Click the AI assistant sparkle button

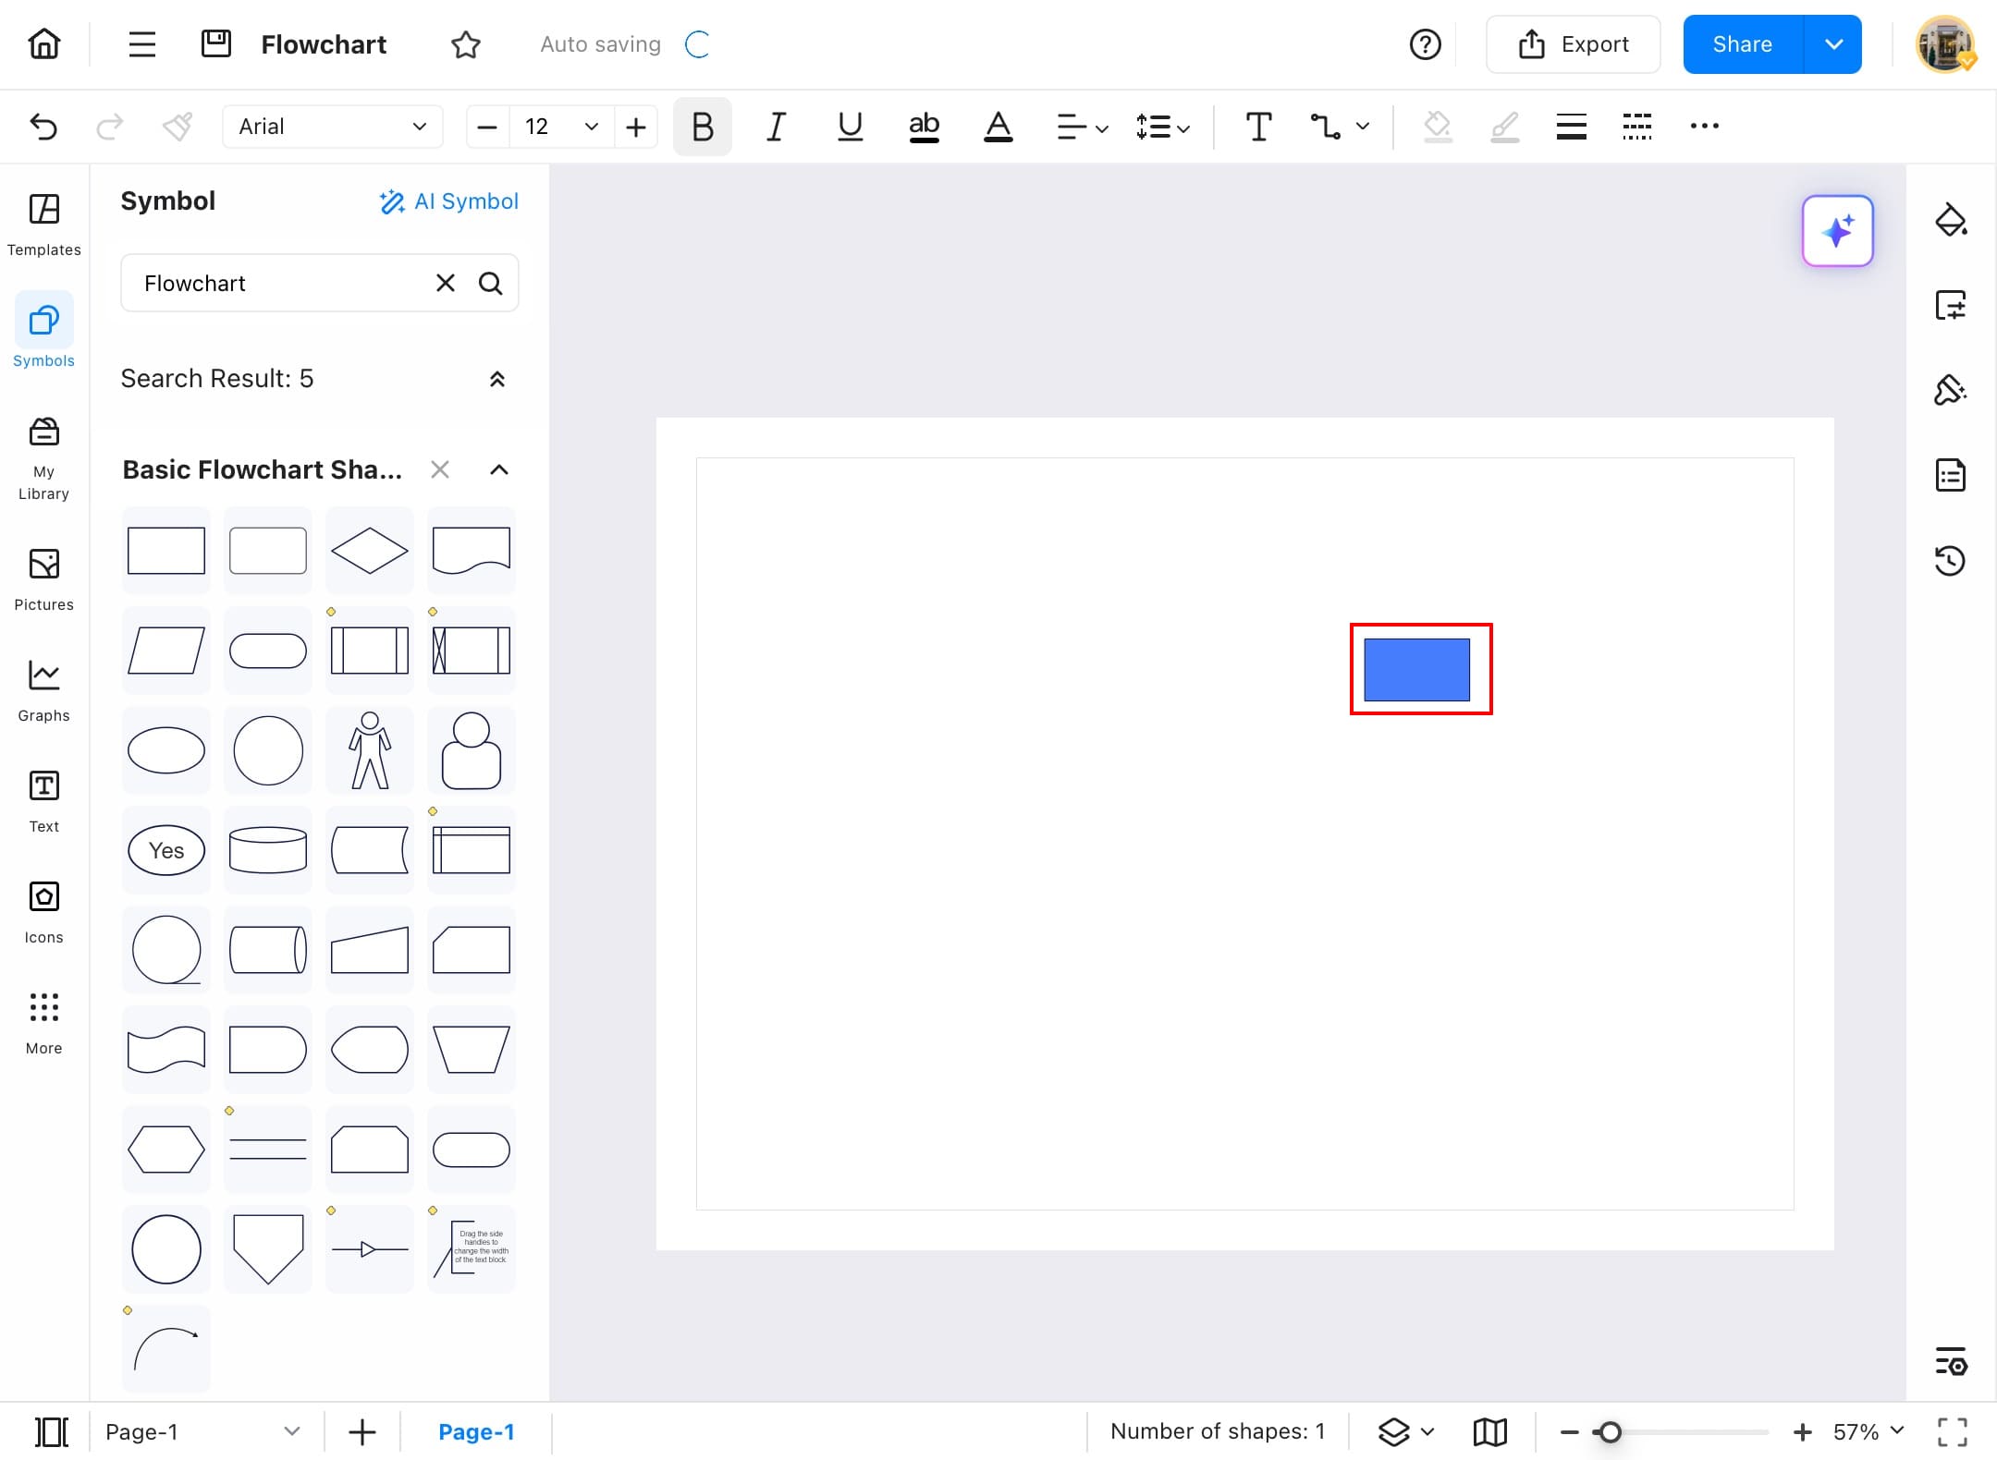[x=1837, y=231]
